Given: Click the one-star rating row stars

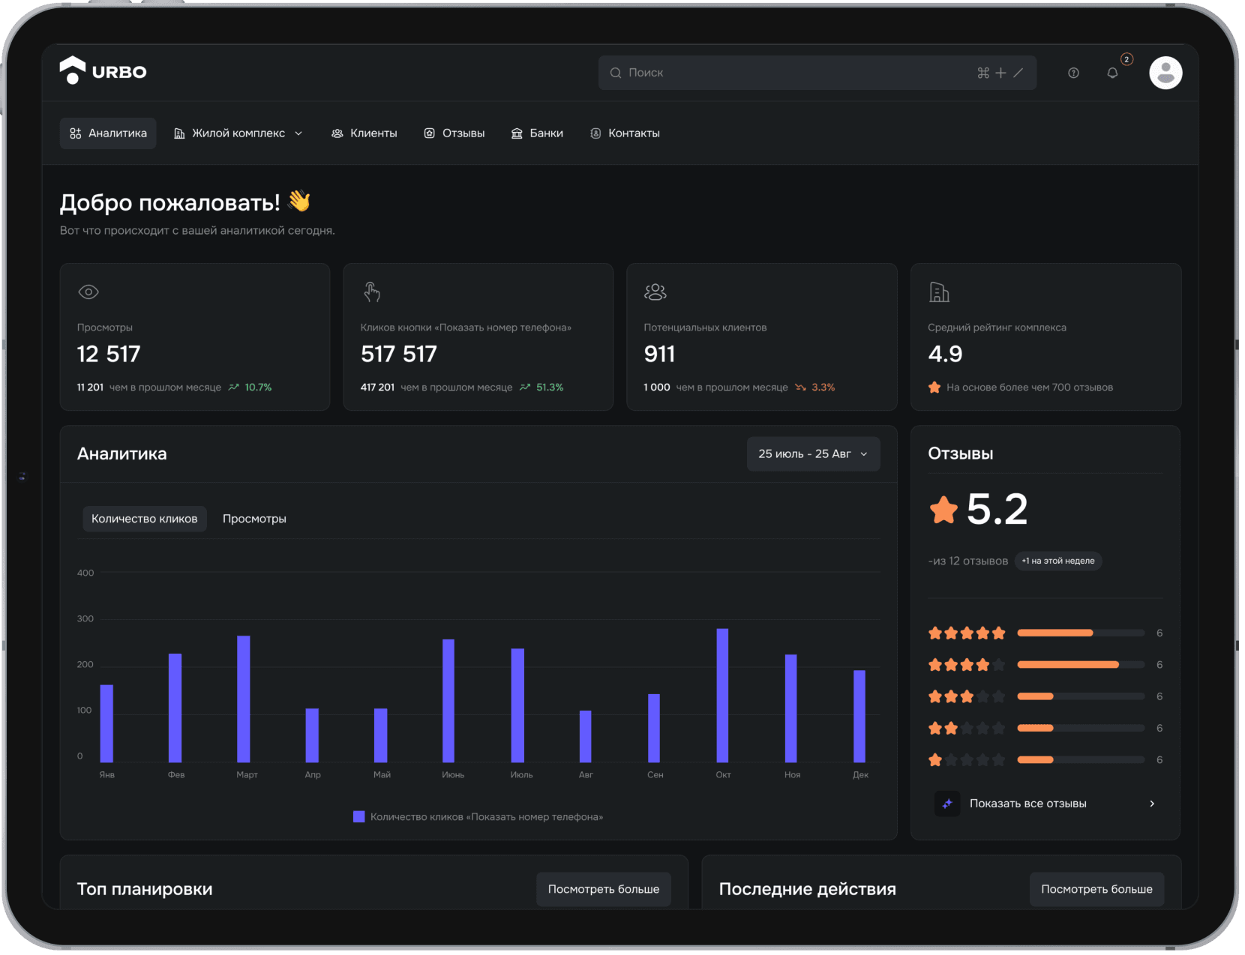Looking at the screenshot, I should click(x=967, y=760).
